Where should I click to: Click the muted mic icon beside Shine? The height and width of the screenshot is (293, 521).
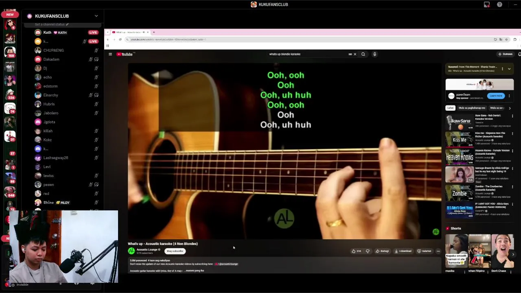[x=96, y=203]
